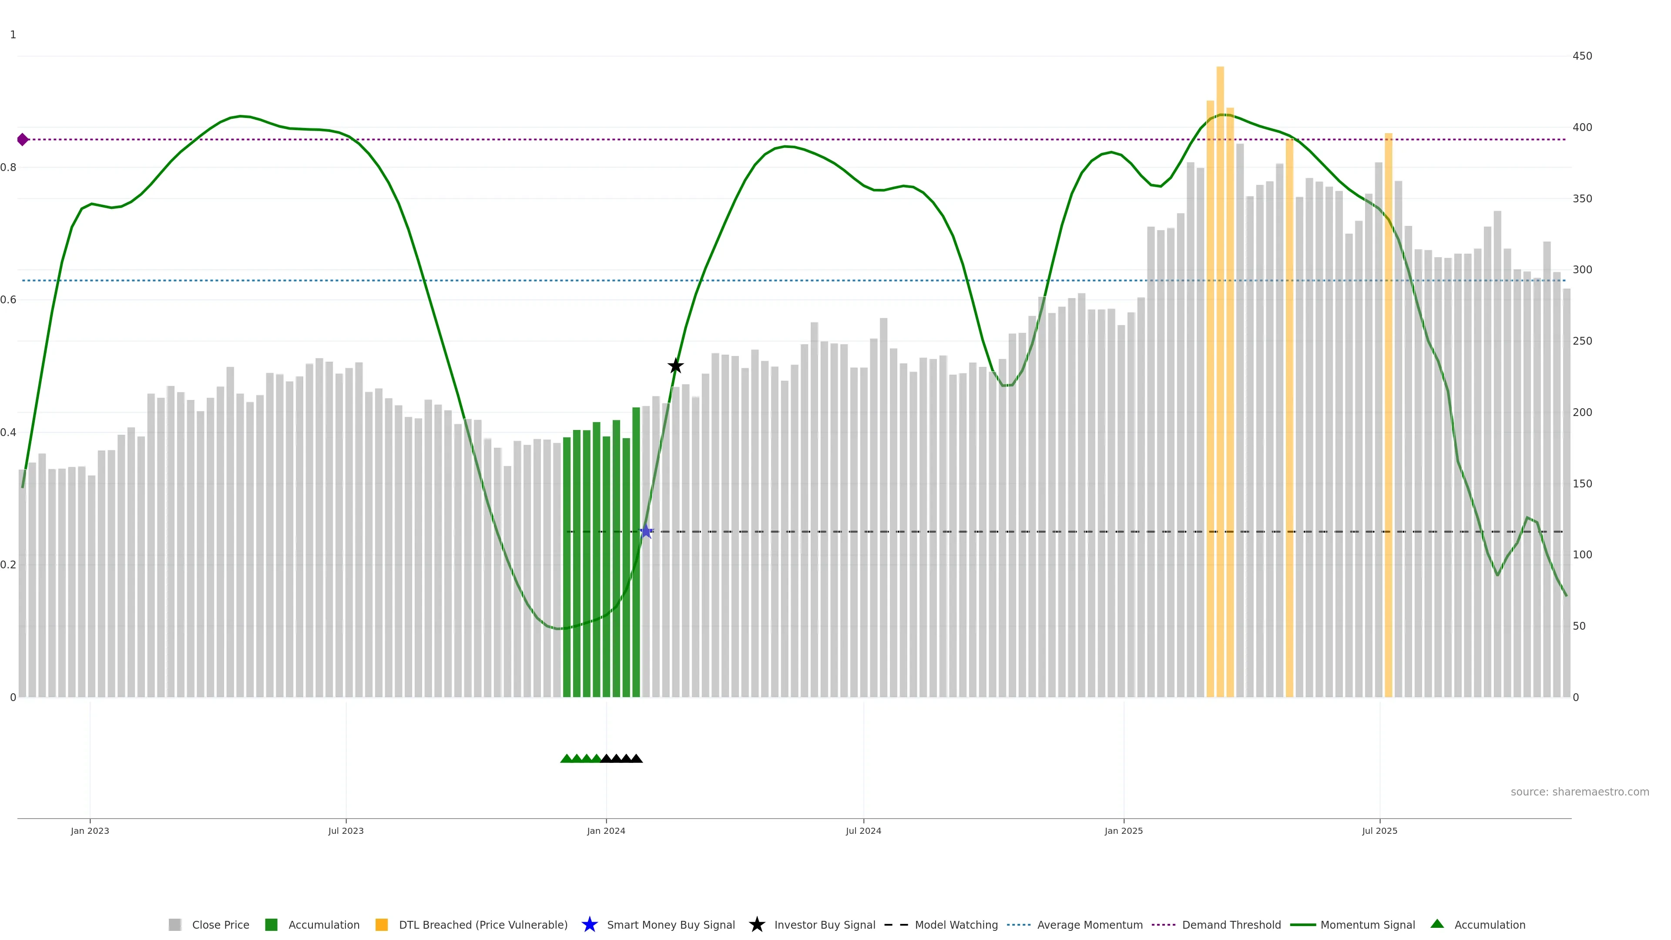Click the Jan 2024 axis label
The image size is (1671, 940).
click(606, 830)
